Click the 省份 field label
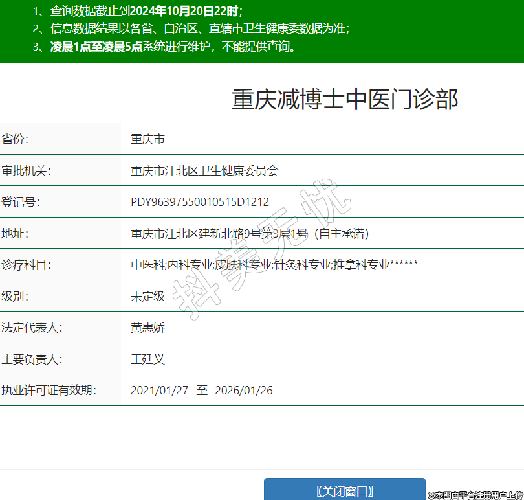The image size is (524, 500). pyautogui.click(x=15, y=139)
